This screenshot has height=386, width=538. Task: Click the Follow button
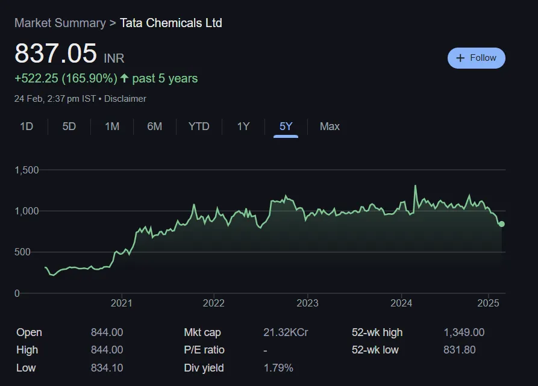tap(476, 58)
